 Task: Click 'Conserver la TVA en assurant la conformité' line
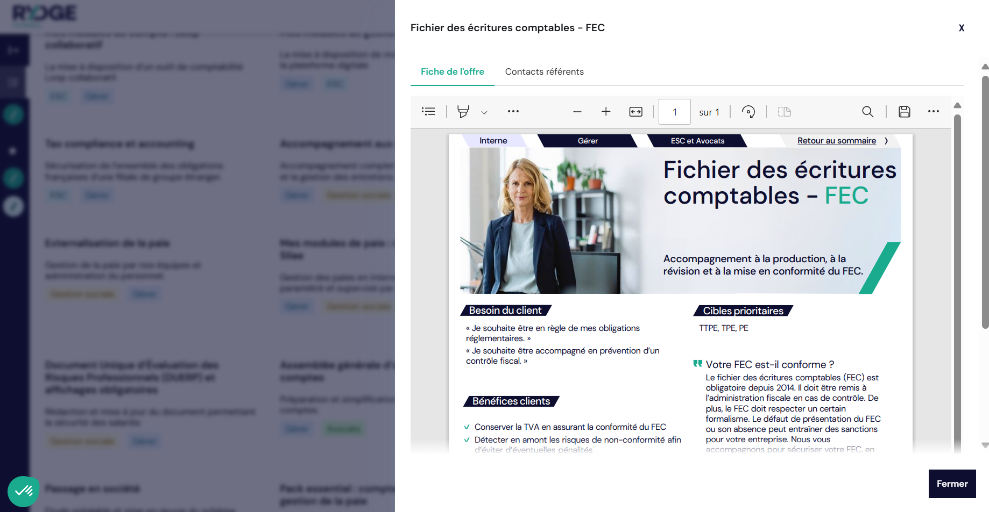570,427
